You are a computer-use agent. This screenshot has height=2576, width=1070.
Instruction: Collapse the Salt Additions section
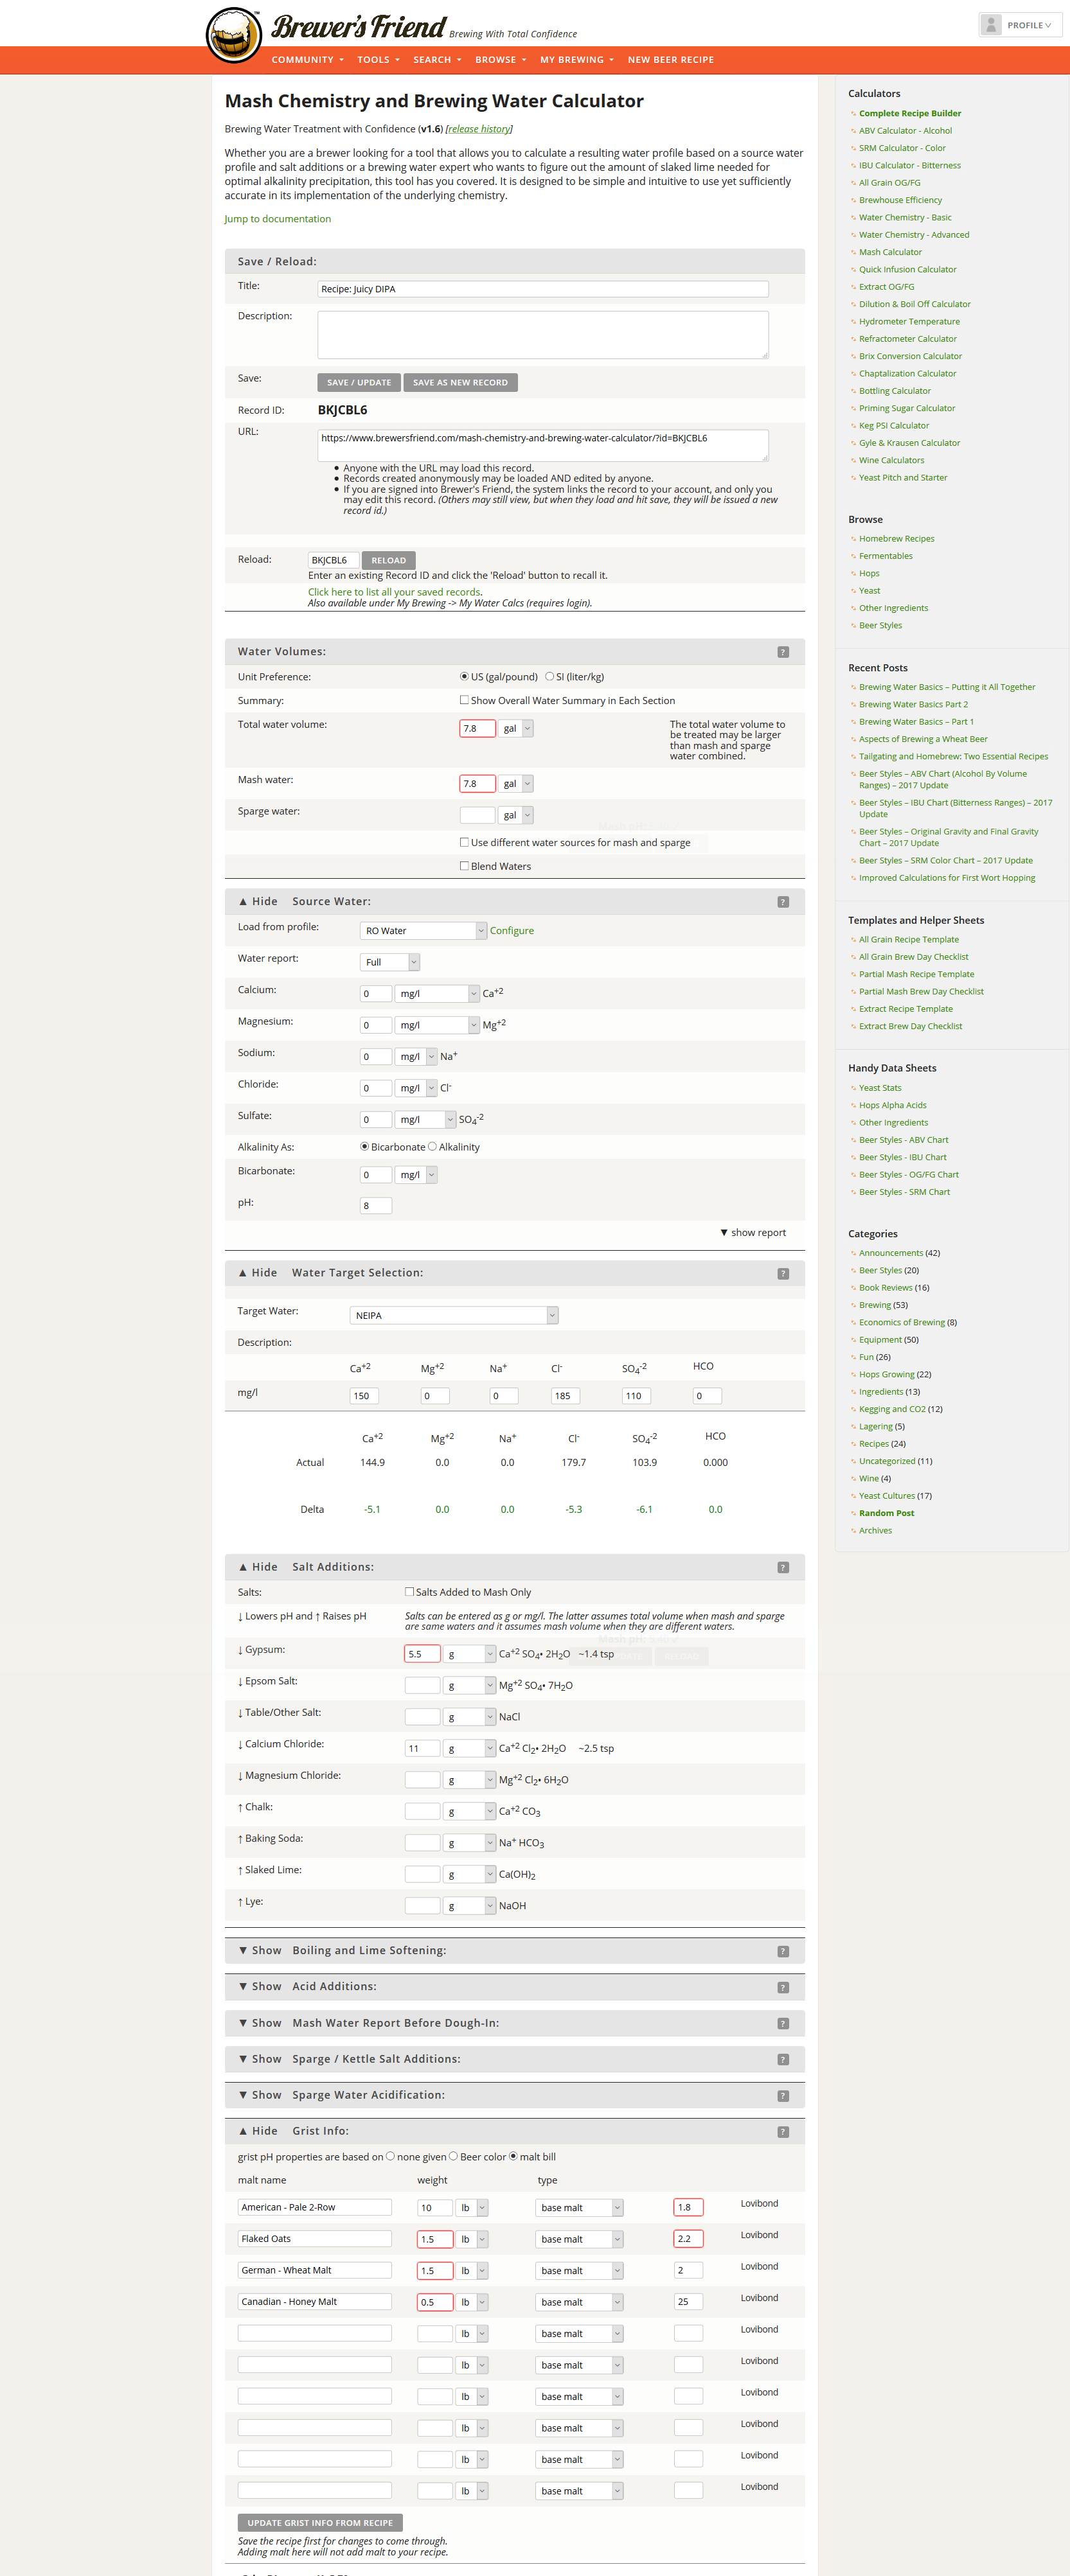pyautogui.click(x=258, y=1566)
